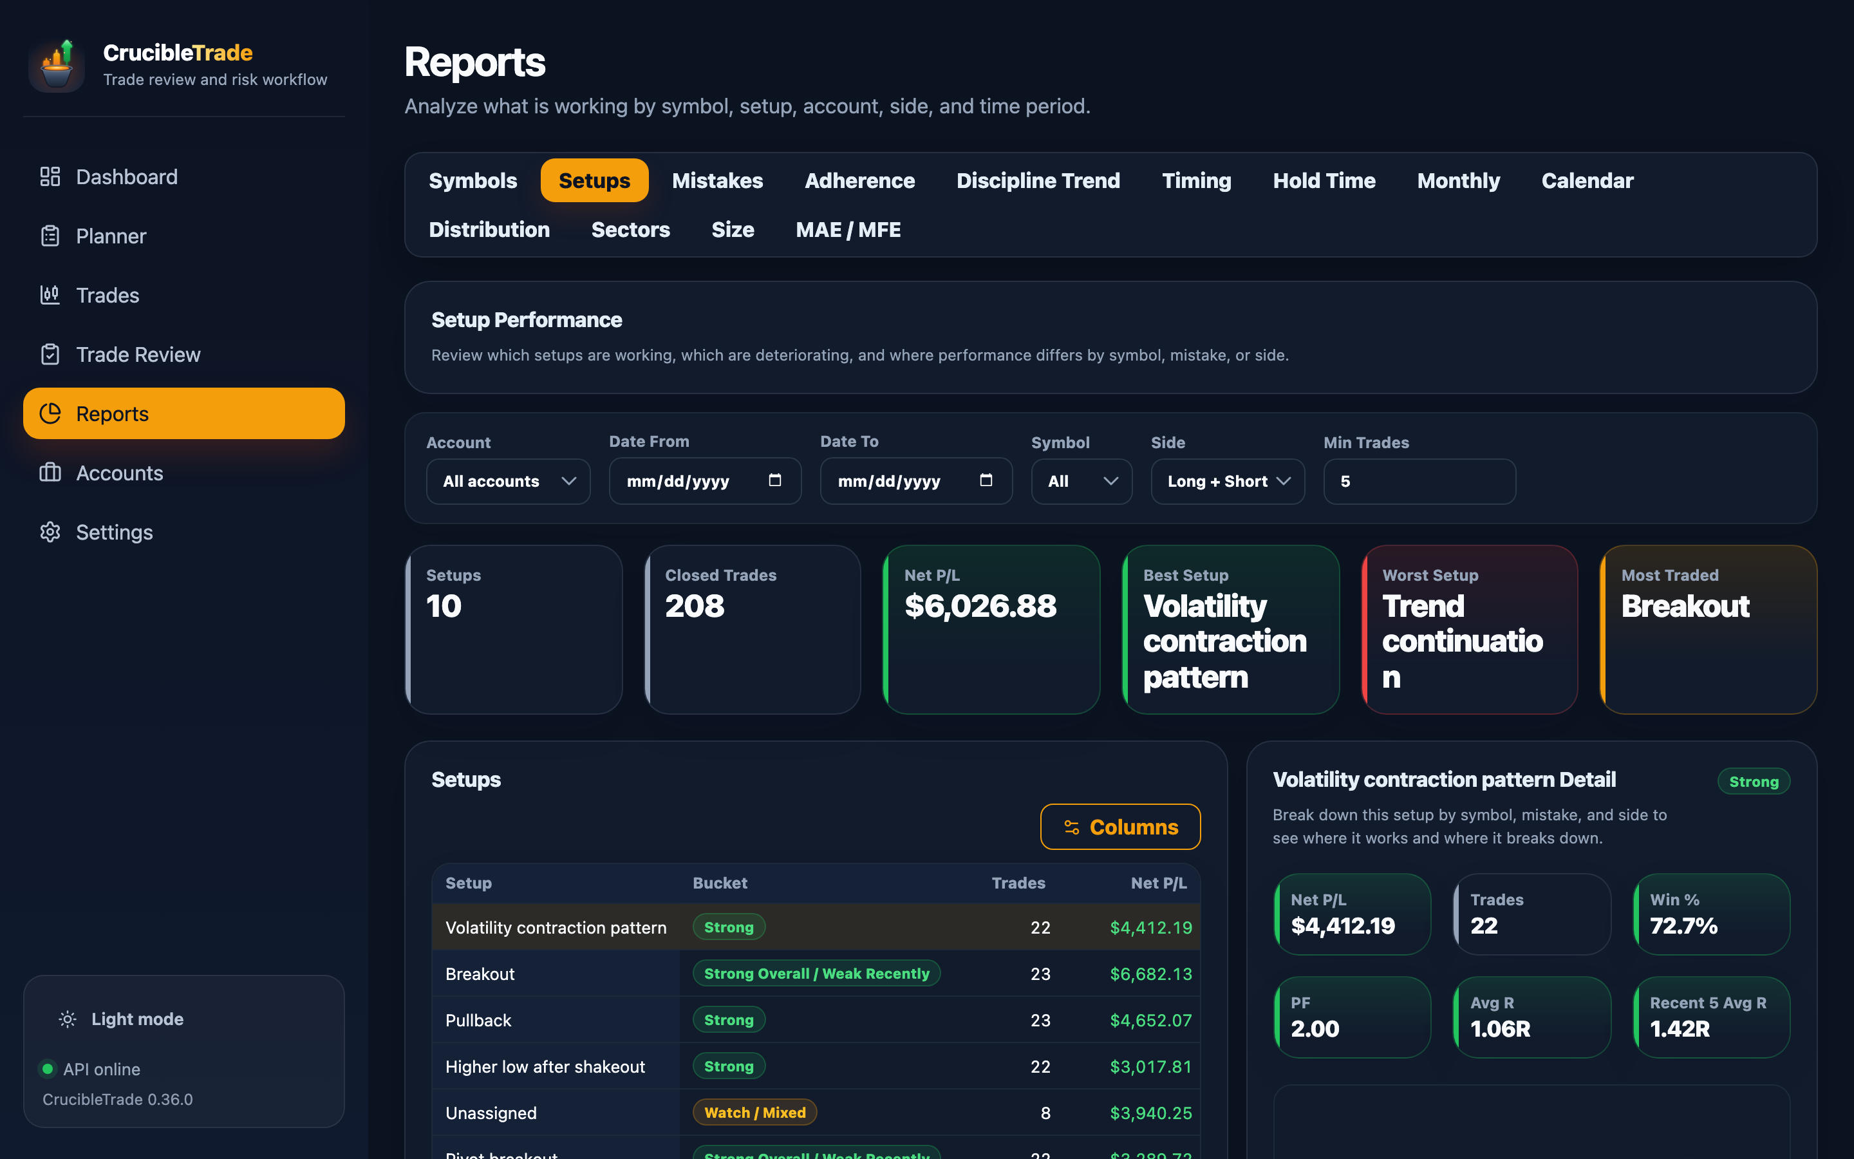This screenshot has height=1159, width=1854.
Task: Click the Trades candlestick icon
Action: [50, 295]
